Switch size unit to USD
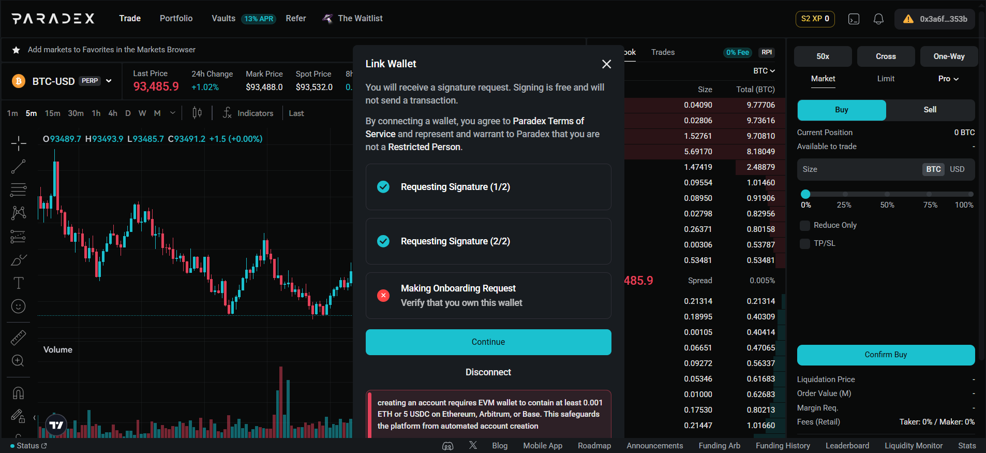 (x=957, y=169)
